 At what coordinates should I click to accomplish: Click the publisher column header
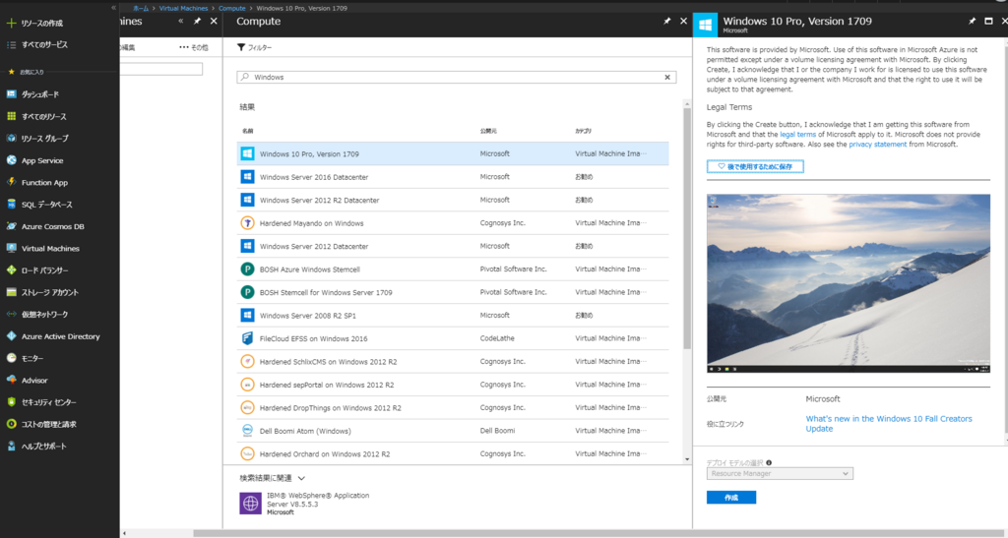(x=488, y=131)
